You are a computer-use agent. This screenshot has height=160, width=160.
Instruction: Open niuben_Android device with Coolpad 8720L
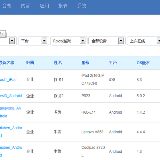(x=11, y=151)
